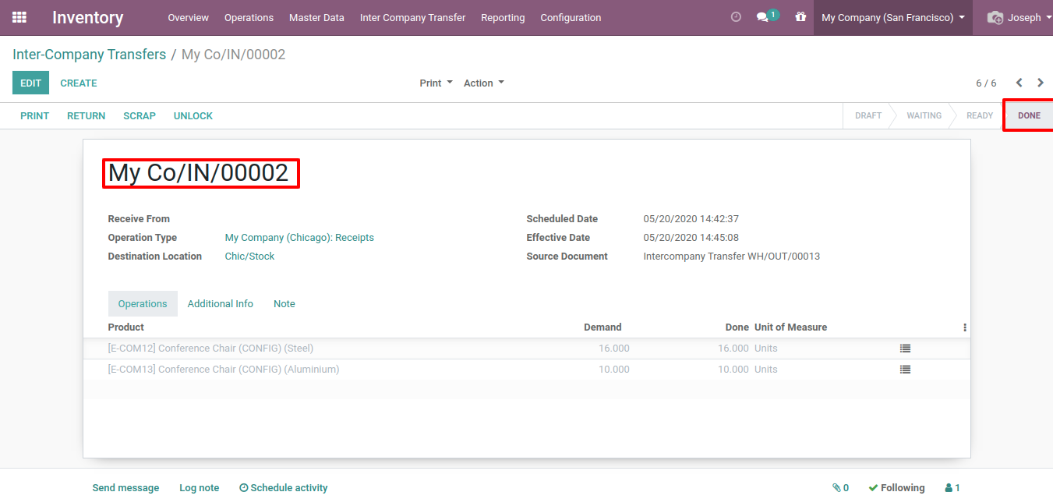Click the clock activities icon
The width and height of the screenshot is (1053, 499).
[x=736, y=17]
